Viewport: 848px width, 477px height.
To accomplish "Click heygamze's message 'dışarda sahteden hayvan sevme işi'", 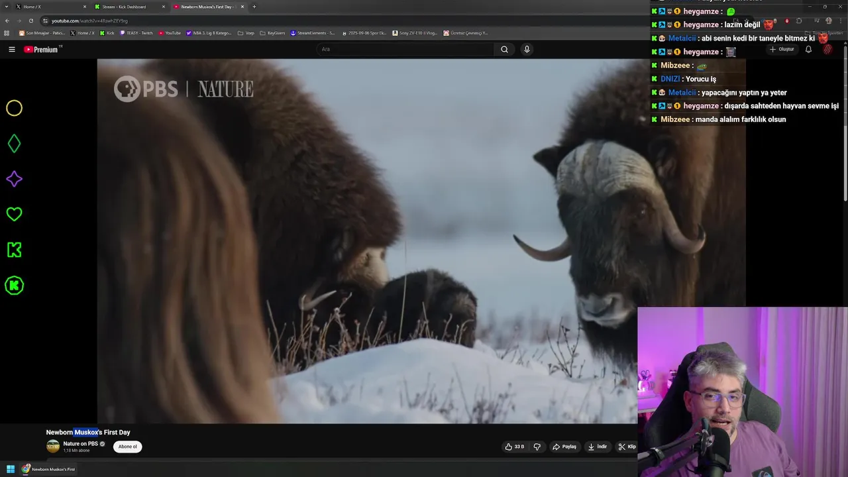I will [x=782, y=106].
